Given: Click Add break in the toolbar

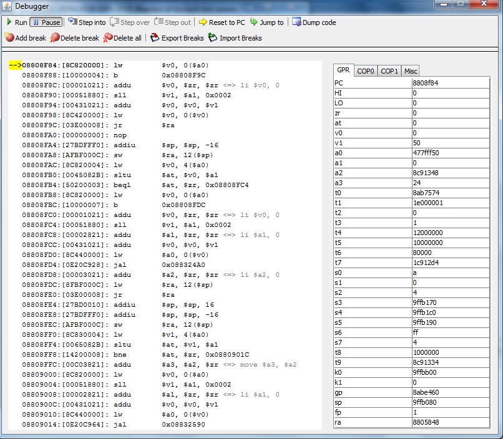Looking at the screenshot, I should click(x=25, y=38).
